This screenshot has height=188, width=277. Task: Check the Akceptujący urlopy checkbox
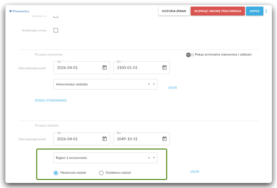coord(56,30)
